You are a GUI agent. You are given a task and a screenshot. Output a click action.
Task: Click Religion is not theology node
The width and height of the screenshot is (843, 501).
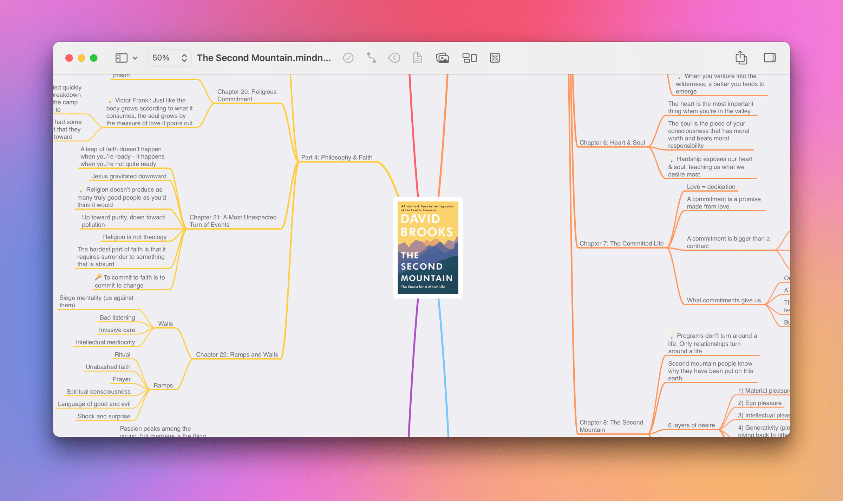pyautogui.click(x=135, y=237)
